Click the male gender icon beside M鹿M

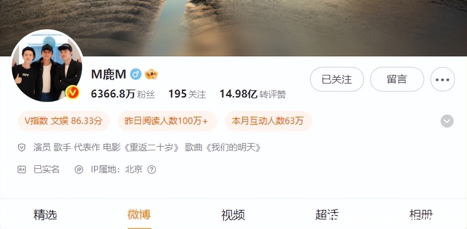(136, 74)
